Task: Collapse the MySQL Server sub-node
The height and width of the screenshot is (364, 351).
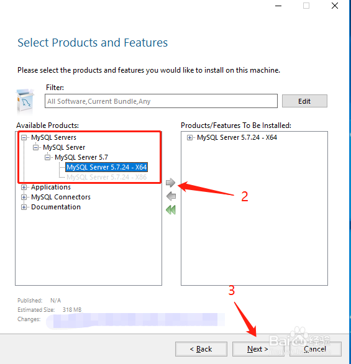Action: pyautogui.click(x=35, y=147)
